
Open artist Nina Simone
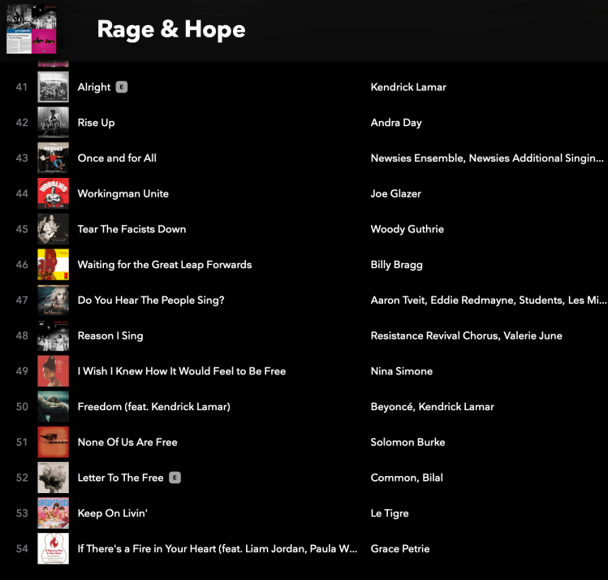pyautogui.click(x=402, y=371)
